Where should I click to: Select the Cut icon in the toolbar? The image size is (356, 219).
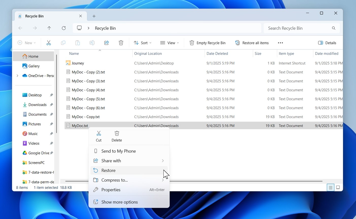pos(49,43)
